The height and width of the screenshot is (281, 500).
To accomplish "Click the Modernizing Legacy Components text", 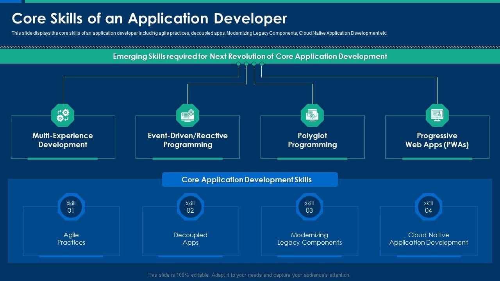I will point(309,239).
